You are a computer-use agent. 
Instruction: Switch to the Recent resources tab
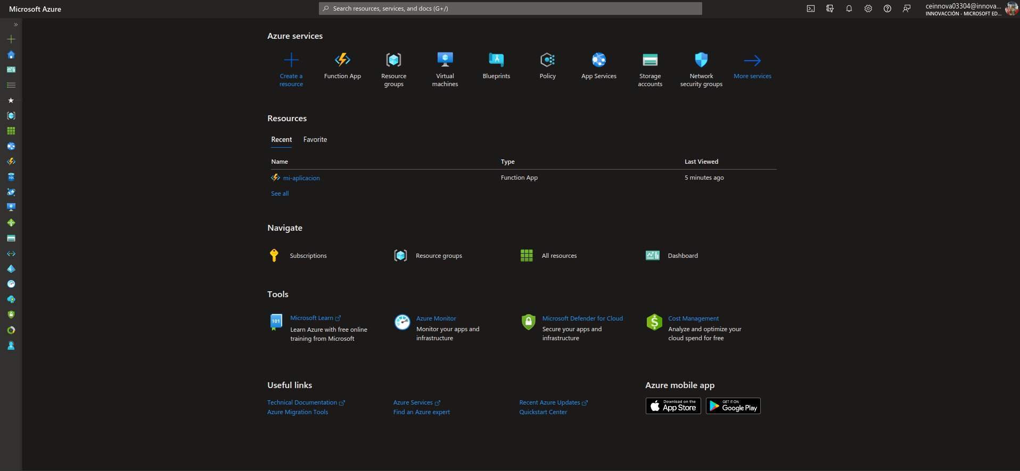coord(281,140)
